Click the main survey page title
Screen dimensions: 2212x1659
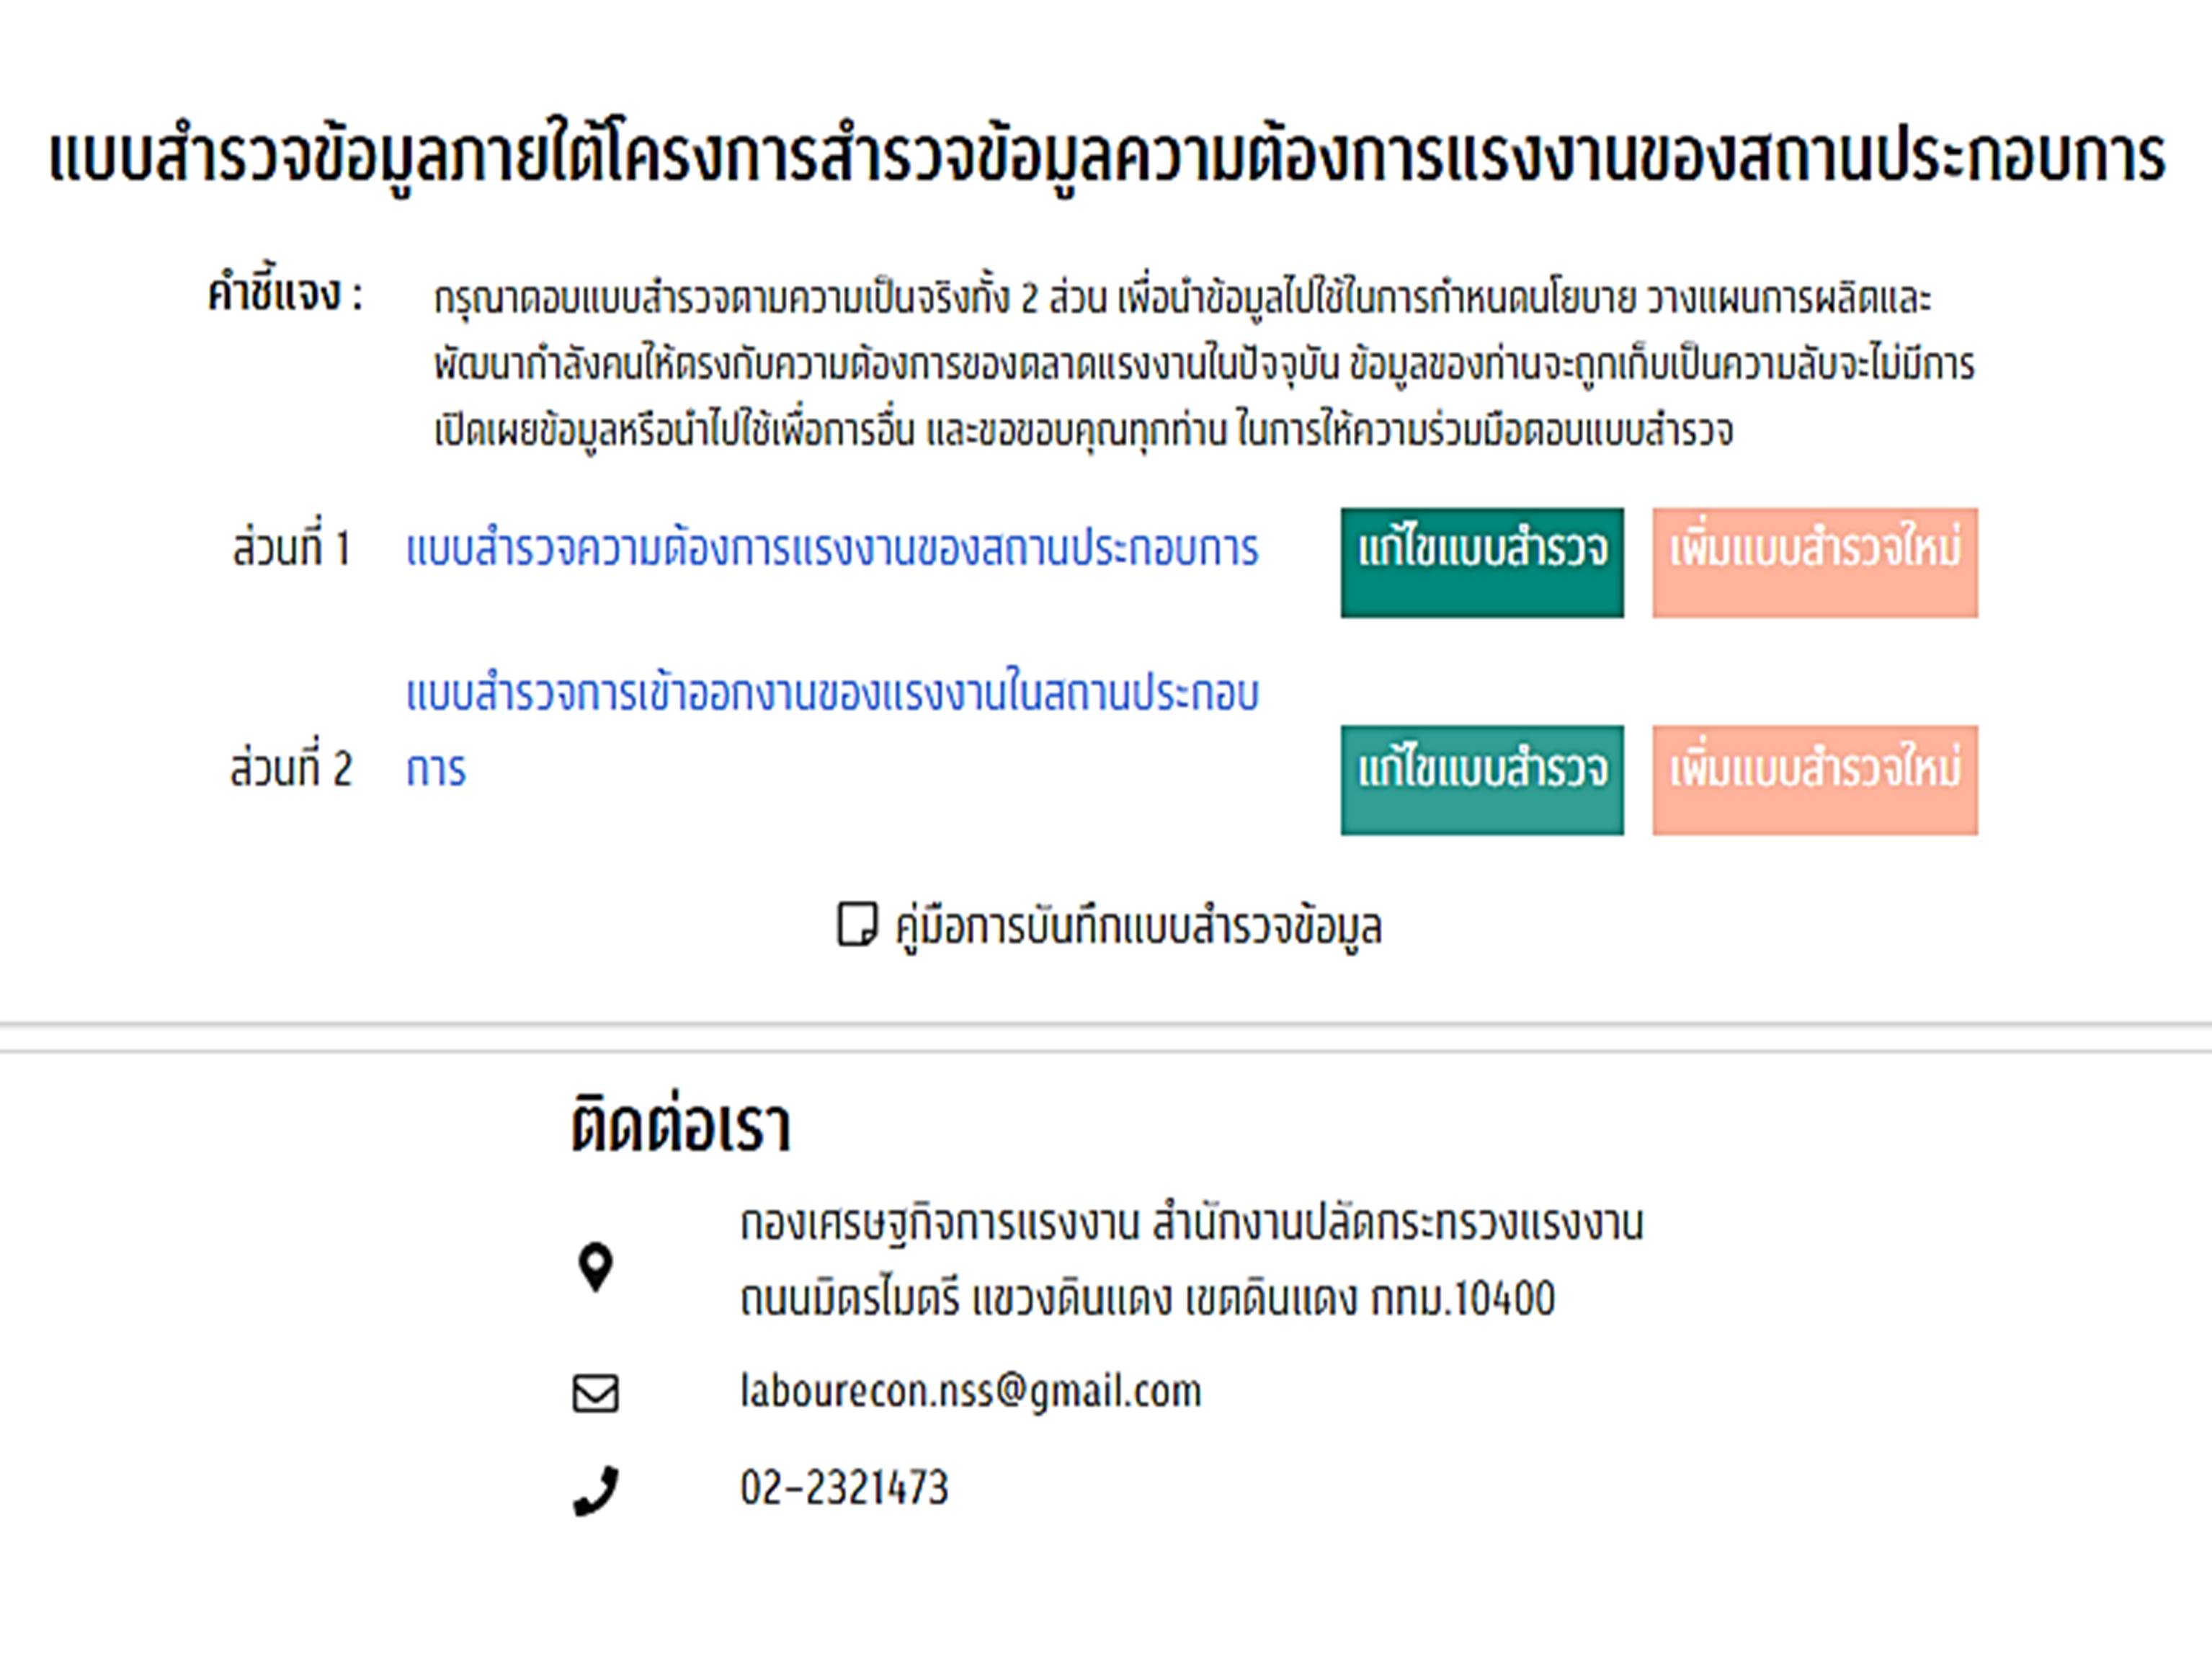[1107, 157]
